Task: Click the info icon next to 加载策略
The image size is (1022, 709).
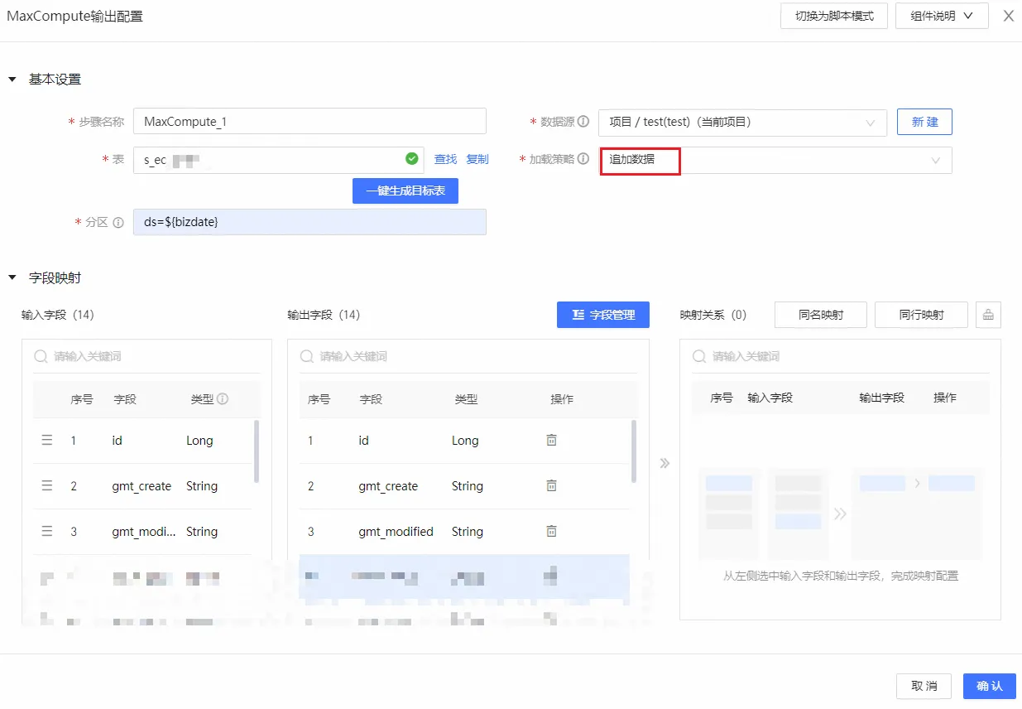Action: point(583,159)
